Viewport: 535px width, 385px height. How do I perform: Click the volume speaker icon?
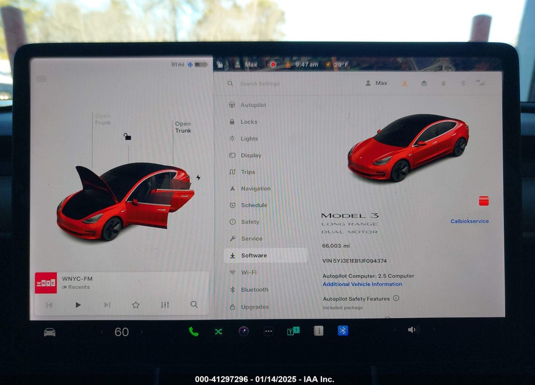point(413,330)
